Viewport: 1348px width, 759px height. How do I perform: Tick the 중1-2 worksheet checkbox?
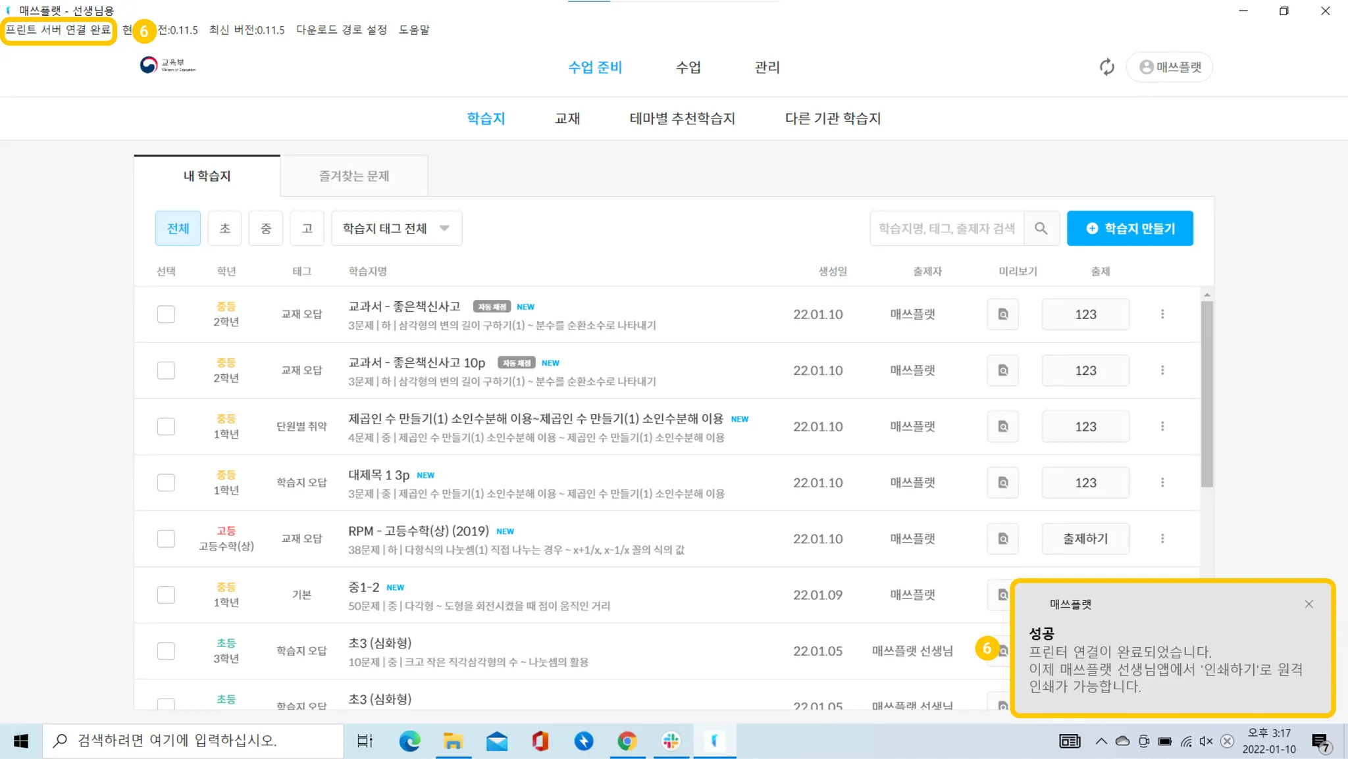point(166,595)
